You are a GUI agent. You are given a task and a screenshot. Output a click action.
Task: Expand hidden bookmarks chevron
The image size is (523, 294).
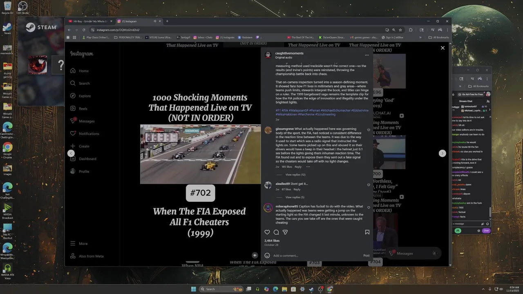pyautogui.click(x=420, y=38)
